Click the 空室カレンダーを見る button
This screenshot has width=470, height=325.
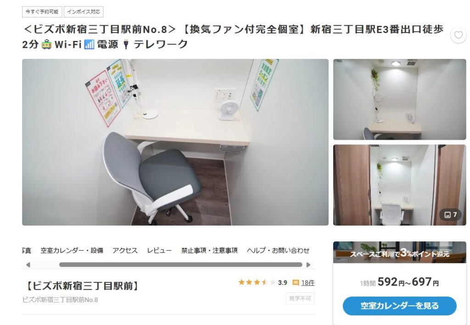pyautogui.click(x=400, y=306)
